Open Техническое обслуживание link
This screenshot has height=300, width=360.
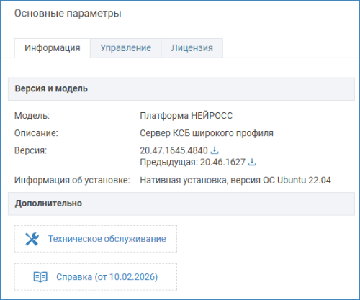click(x=96, y=239)
